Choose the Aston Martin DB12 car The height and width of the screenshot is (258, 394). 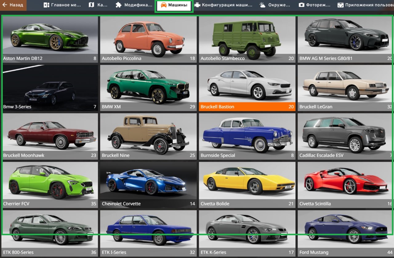point(50,39)
